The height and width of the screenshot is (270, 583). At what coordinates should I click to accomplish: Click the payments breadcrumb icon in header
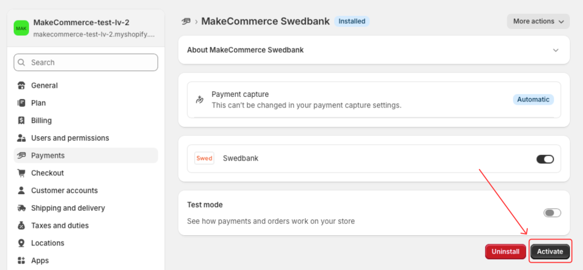click(x=186, y=22)
